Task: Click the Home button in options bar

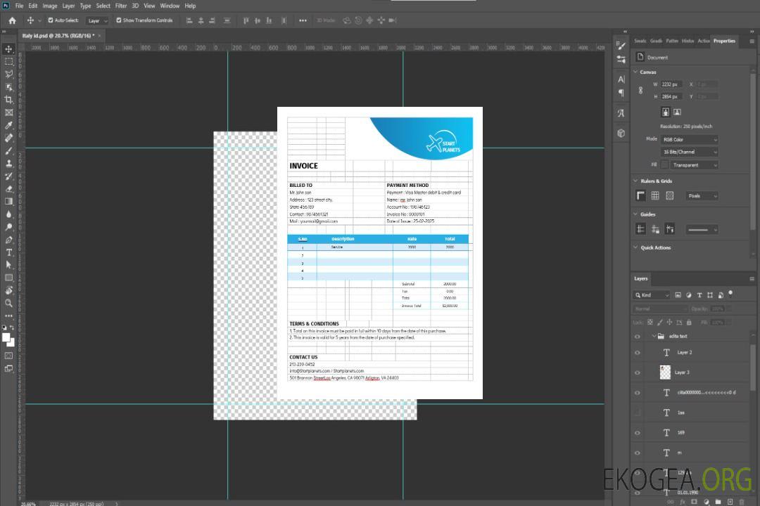Action: tap(12, 20)
